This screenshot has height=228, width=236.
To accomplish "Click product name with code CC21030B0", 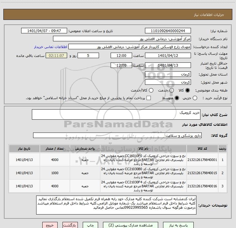I will (x=143, y=173).
